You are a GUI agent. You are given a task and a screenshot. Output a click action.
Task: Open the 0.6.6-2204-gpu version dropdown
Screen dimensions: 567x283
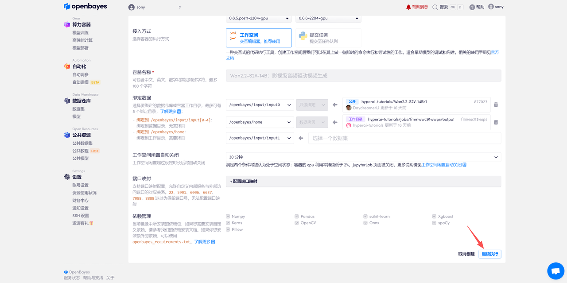328,18
